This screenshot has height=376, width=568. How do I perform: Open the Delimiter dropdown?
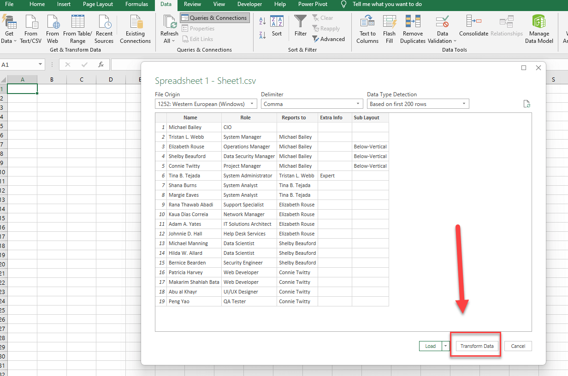312,104
